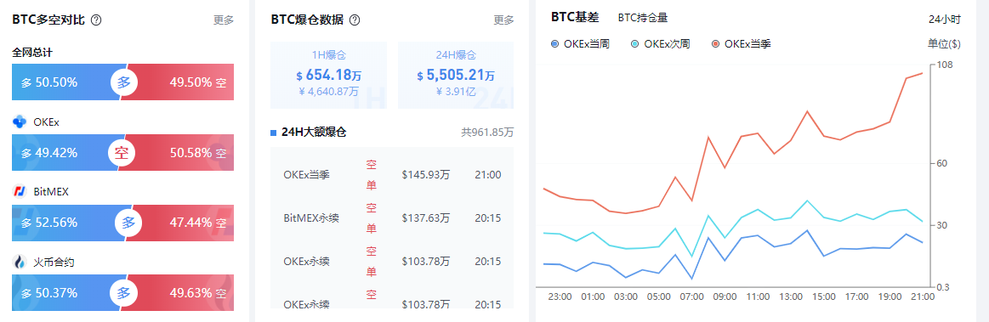This screenshot has width=989, height=322.
Task: Click the 多 circle badge in 全网总计 bar
Action: pos(124,82)
